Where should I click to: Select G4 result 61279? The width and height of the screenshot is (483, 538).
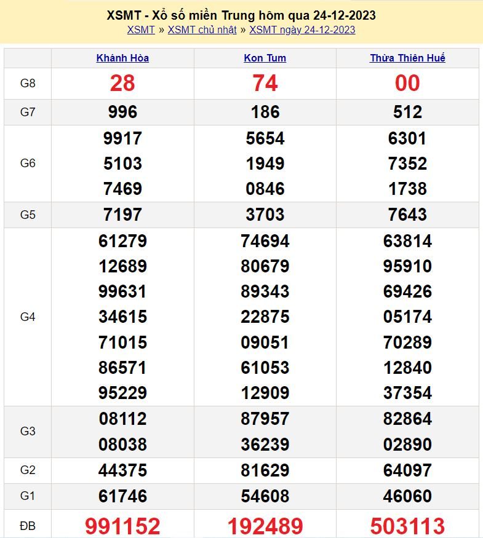click(x=122, y=241)
